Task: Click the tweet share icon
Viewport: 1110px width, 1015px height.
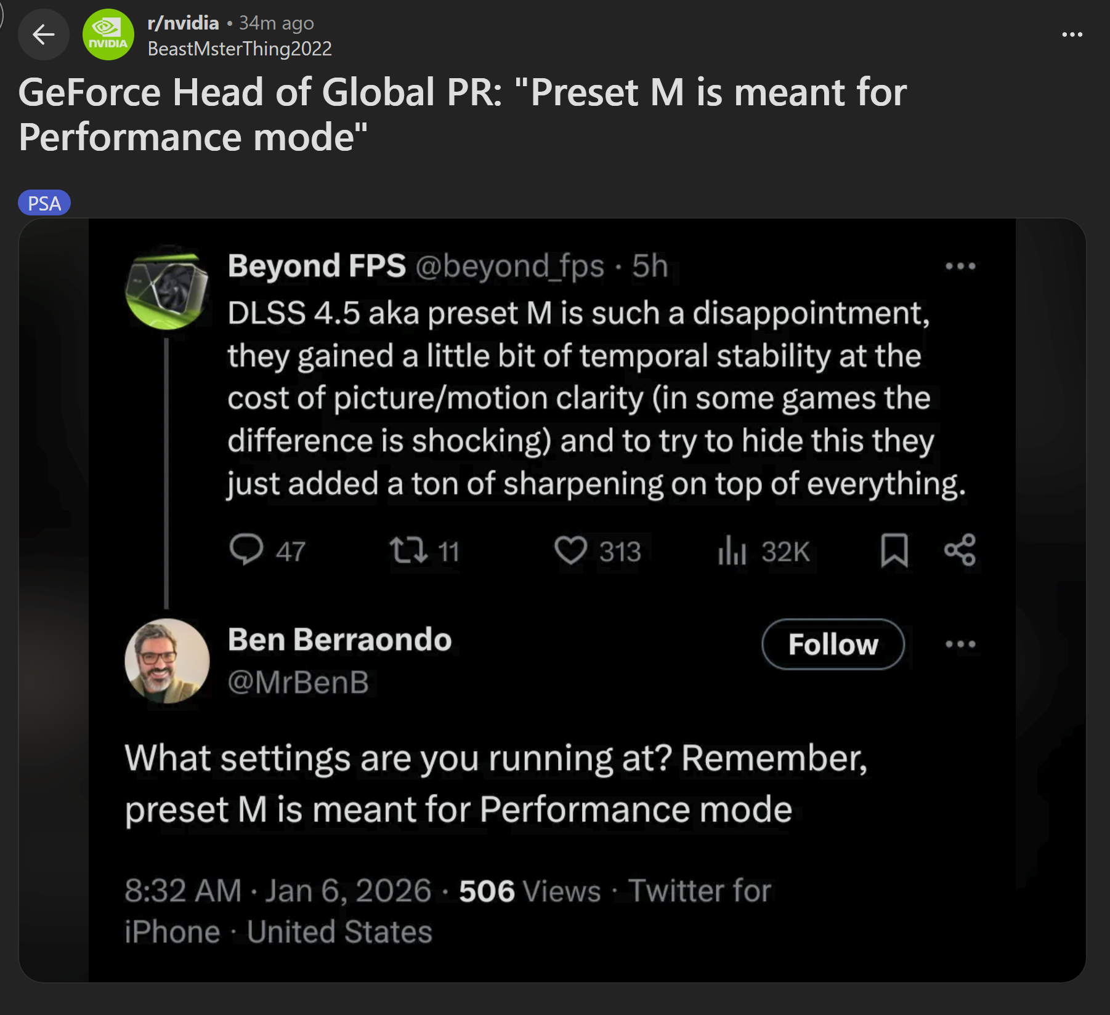Action: [960, 550]
